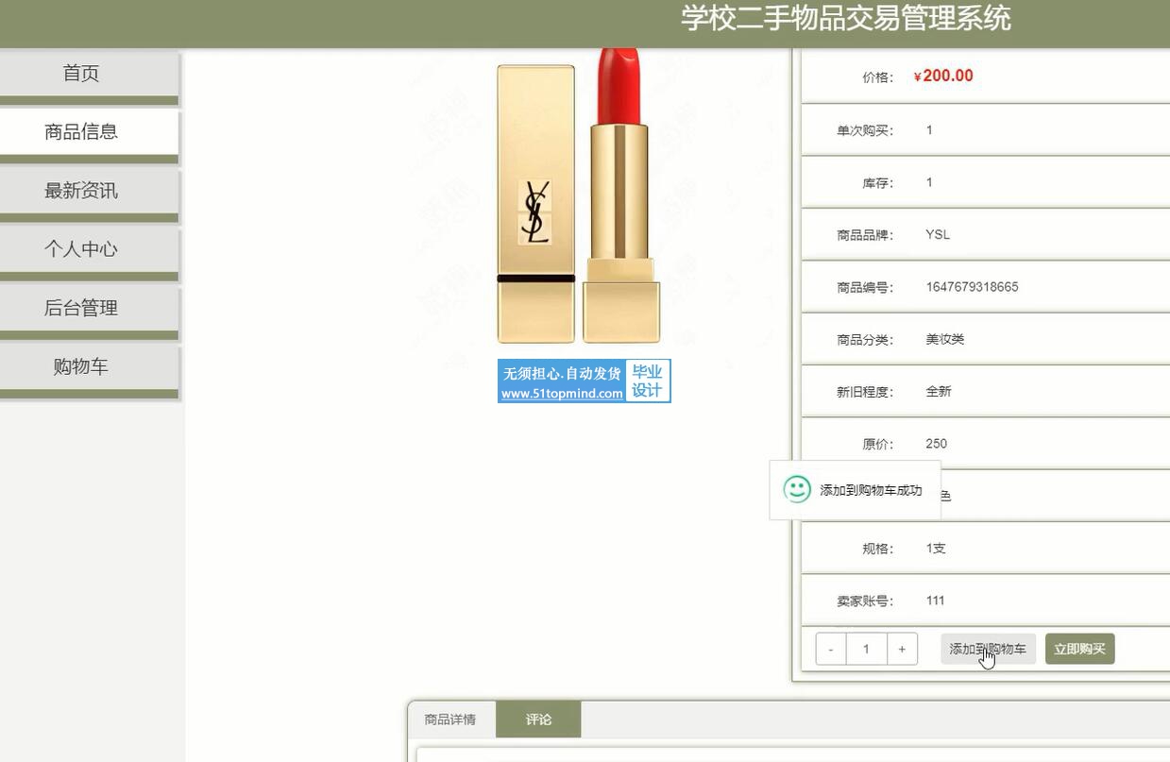Click the 单次购买 label
Screen dimensions: 1170x762
tap(865, 130)
